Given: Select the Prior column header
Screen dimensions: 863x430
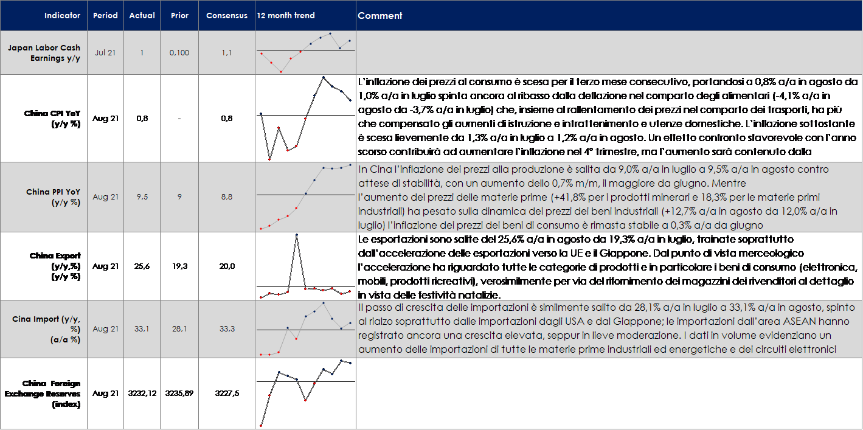Looking at the screenshot, I should 179,15.
